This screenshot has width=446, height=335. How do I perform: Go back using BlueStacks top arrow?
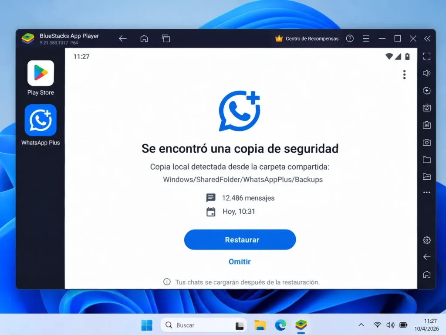tap(123, 38)
